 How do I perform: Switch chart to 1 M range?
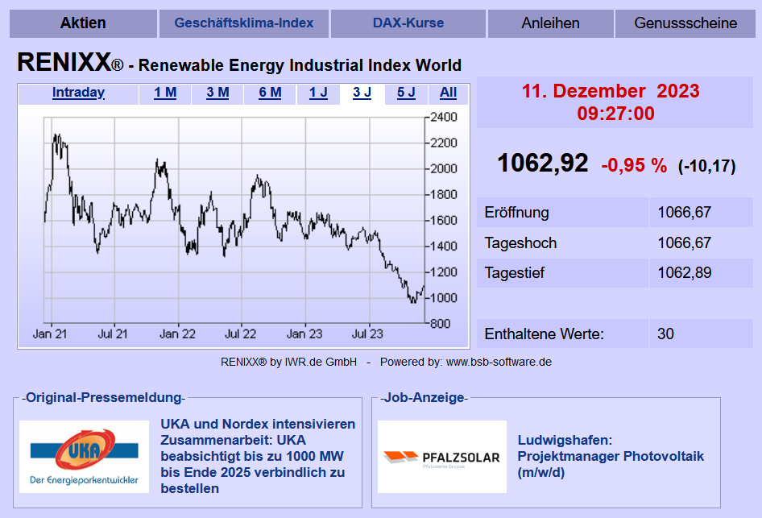click(x=165, y=93)
